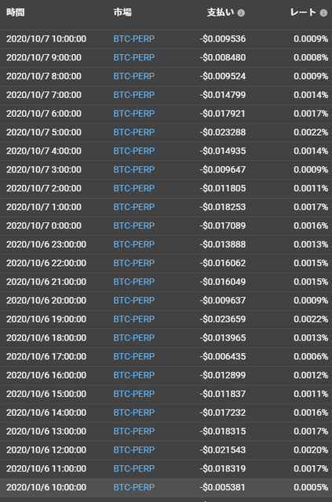
Task: Click the レート column header
Action: pyautogui.click(x=303, y=13)
